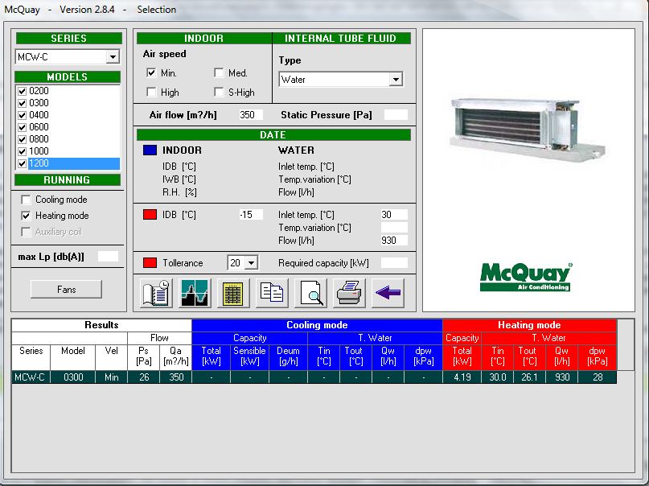This screenshot has width=649, height=486.
Task: Select model 0800 in the list
Action: 39,139
